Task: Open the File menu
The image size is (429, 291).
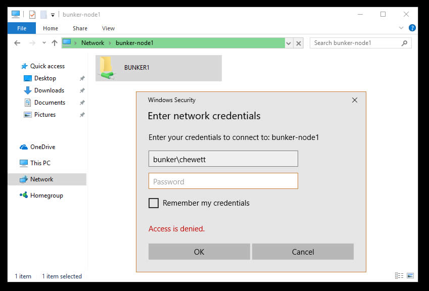Action: click(21, 28)
